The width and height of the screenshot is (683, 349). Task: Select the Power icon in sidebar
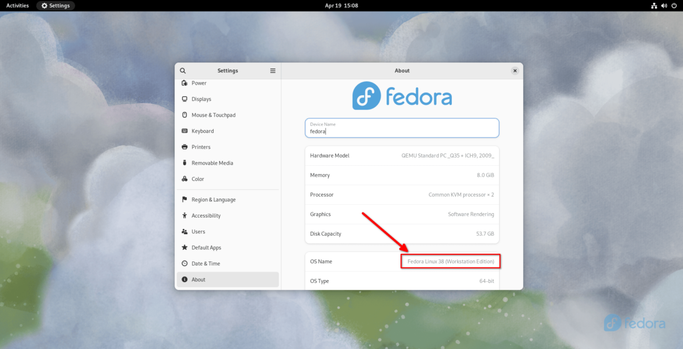pos(184,83)
